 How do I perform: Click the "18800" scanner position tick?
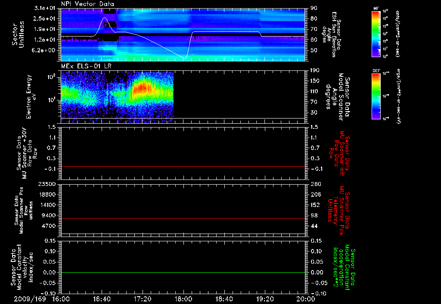[x=47, y=195]
